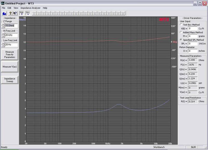Screen dimensions: 208x150
Task: Start an Impedance Sweep
Action: click(x=10, y=80)
